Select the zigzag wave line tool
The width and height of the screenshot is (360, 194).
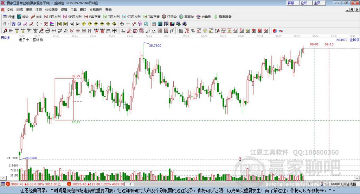154,31
